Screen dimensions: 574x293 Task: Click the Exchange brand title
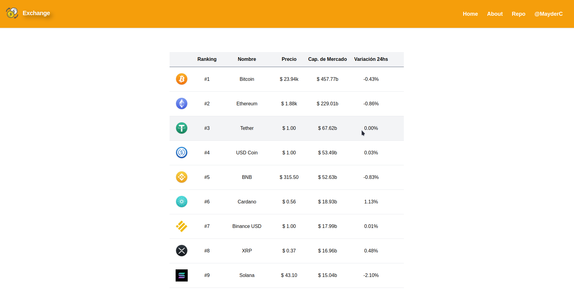(36, 13)
